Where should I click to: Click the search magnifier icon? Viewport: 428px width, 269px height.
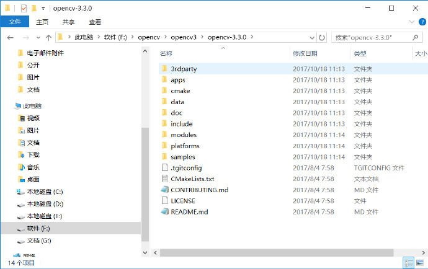(415, 38)
